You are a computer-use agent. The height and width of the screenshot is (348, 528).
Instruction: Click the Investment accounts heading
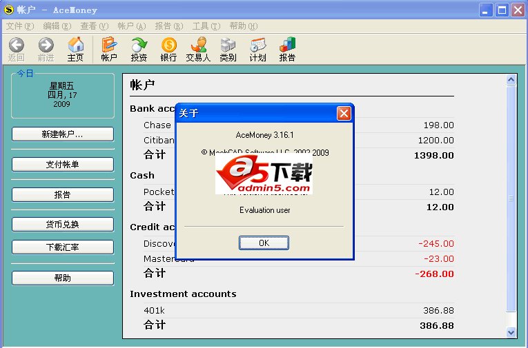tap(183, 294)
